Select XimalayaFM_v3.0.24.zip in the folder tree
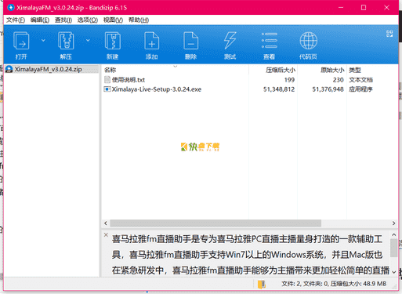 (x=52, y=69)
